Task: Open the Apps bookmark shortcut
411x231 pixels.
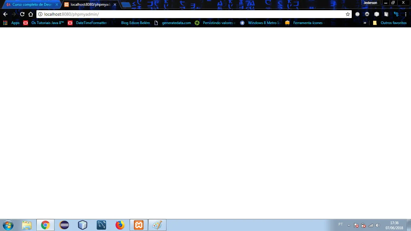Action: pyautogui.click(x=11, y=23)
